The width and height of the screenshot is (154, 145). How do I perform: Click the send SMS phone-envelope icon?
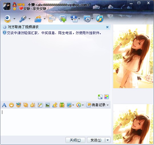(x=52, y=19)
